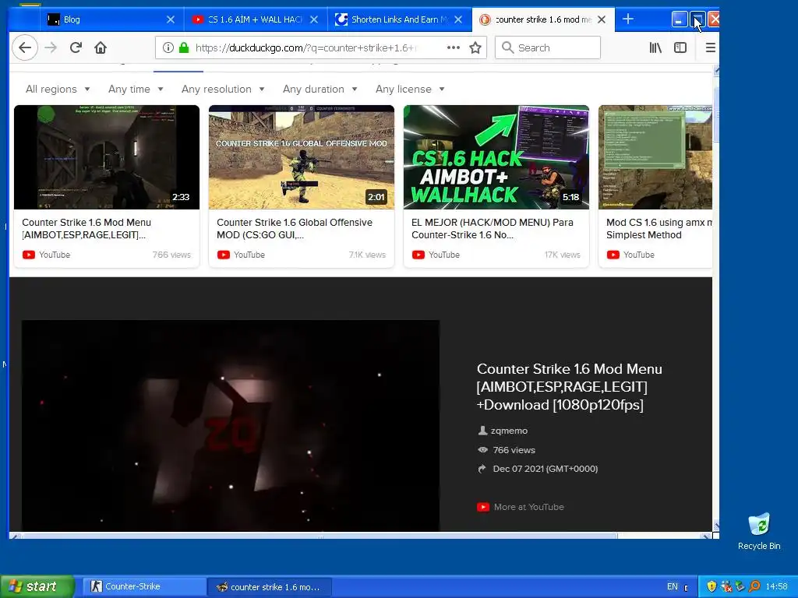Bookmark this page with the star icon
Image resolution: width=798 pixels, height=598 pixels.
click(475, 47)
